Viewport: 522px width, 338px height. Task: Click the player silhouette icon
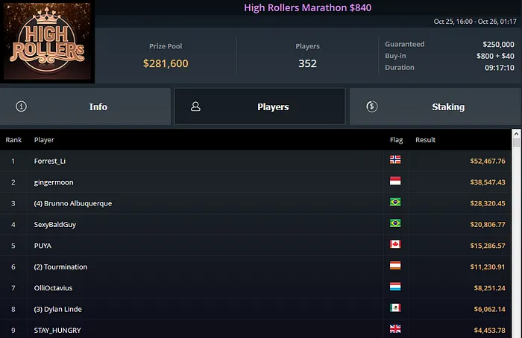[195, 106]
